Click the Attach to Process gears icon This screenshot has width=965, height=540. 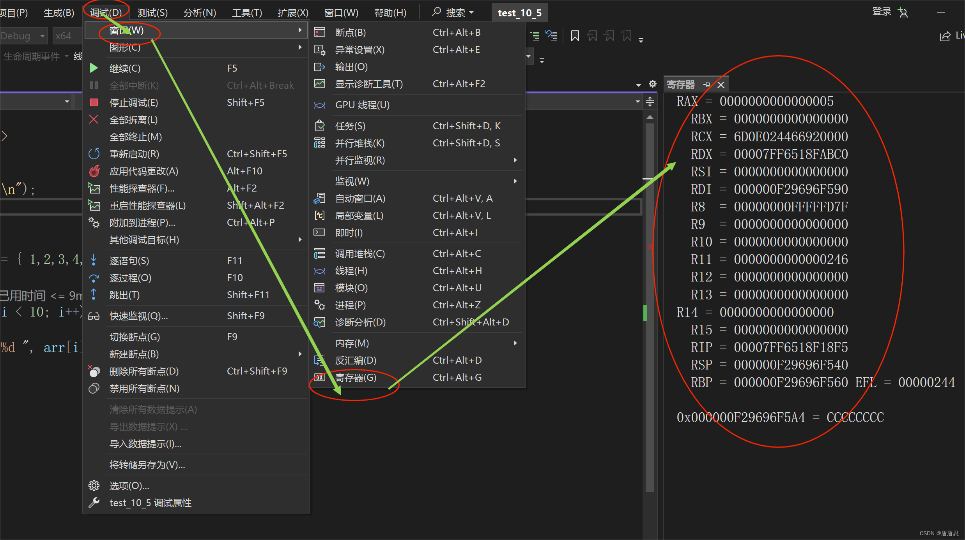94,222
